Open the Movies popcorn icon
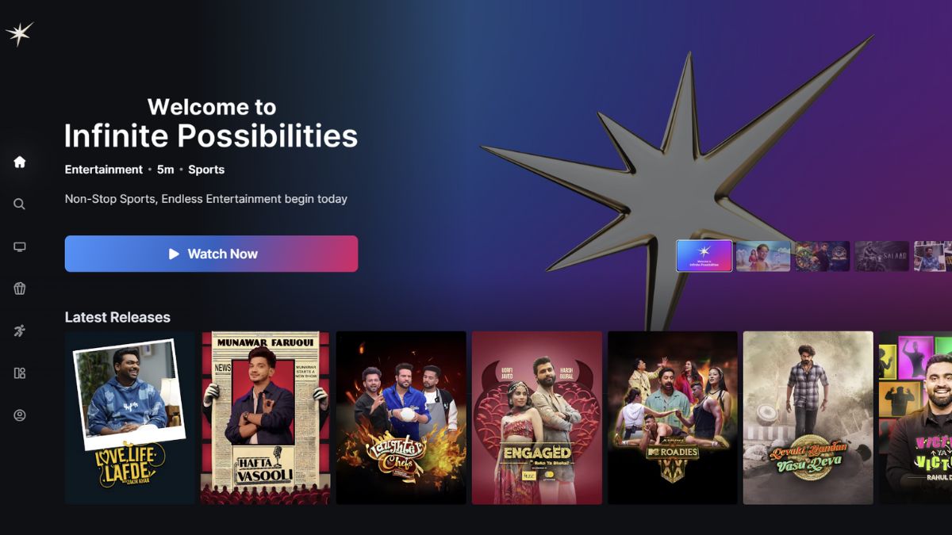 (x=20, y=289)
